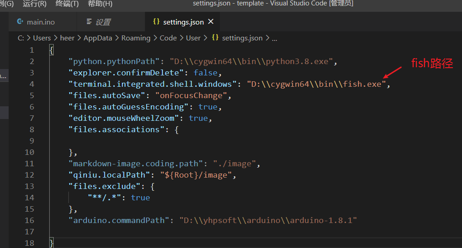Click the "terminal.integrated.shell.windows" key
Screen dimensions: 462x248
pos(152,84)
